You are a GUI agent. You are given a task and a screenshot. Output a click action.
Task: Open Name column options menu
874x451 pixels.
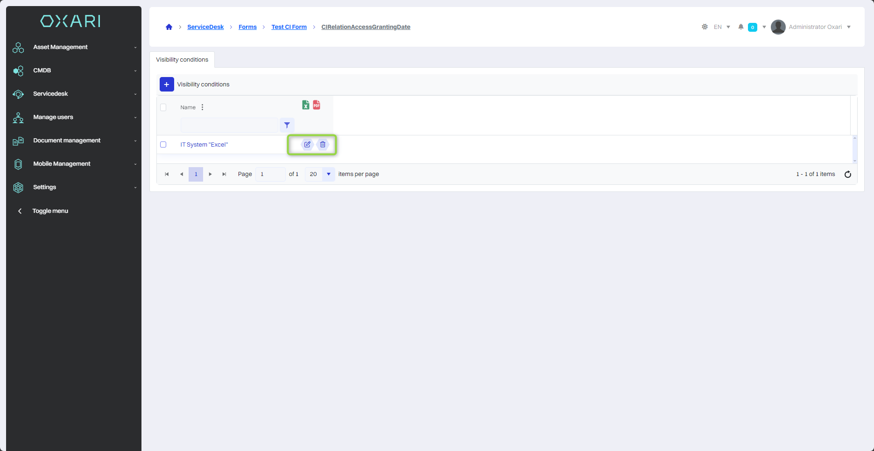[x=202, y=107]
